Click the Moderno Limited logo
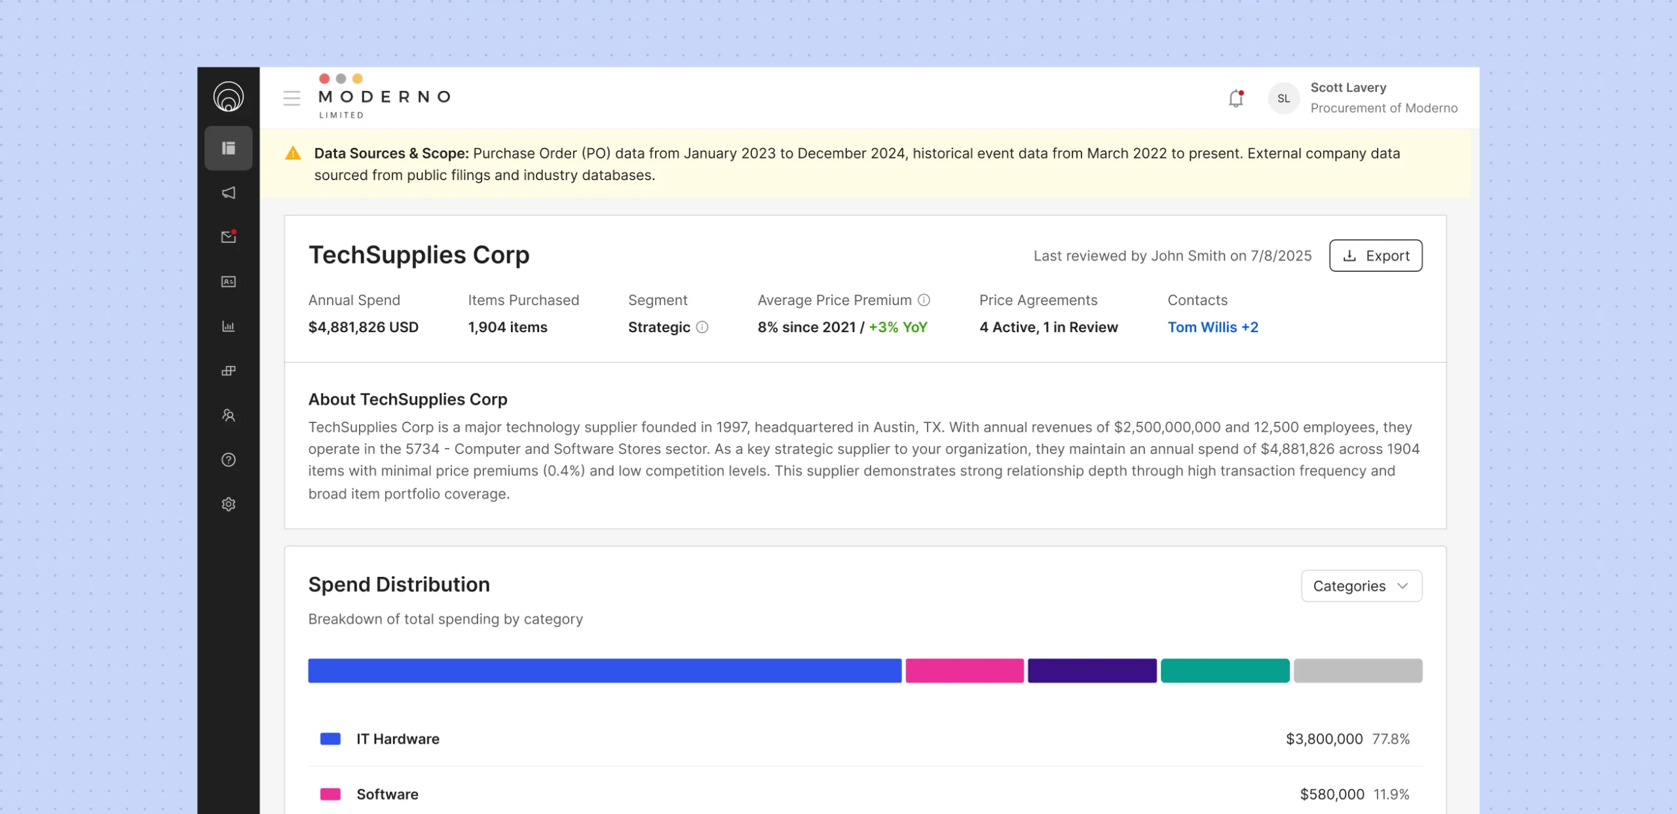This screenshot has width=1677, height=814. click(x=384, y=96)
